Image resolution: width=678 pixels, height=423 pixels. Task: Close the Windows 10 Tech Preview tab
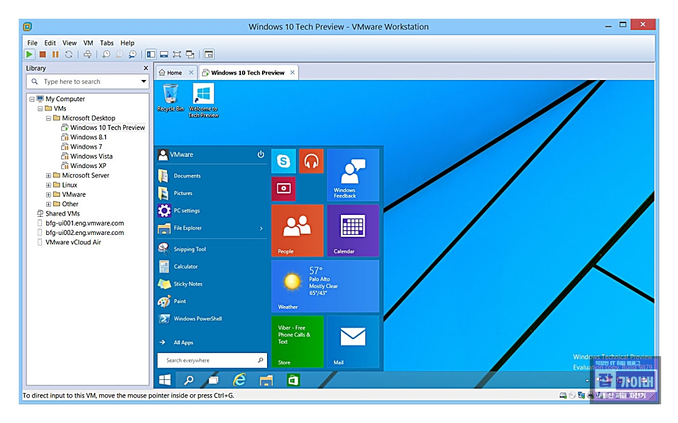pyautogui.click(x=292, y=72)
